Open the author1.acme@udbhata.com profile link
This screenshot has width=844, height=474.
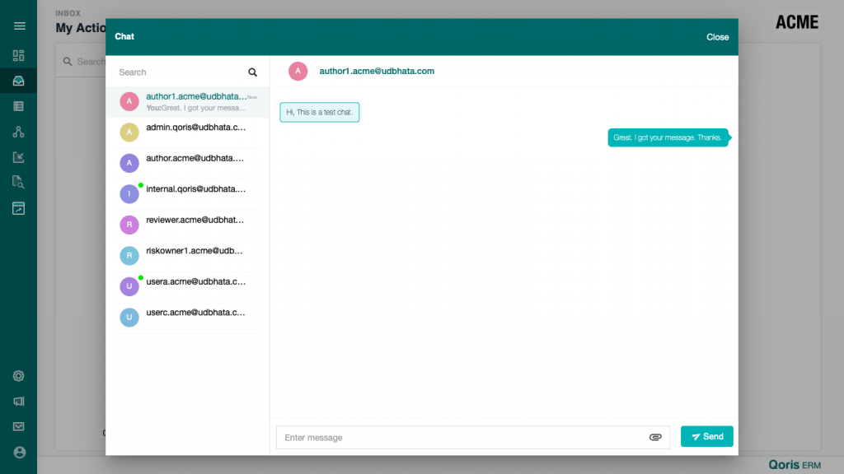pyautogui.click(x=377, y=71)
